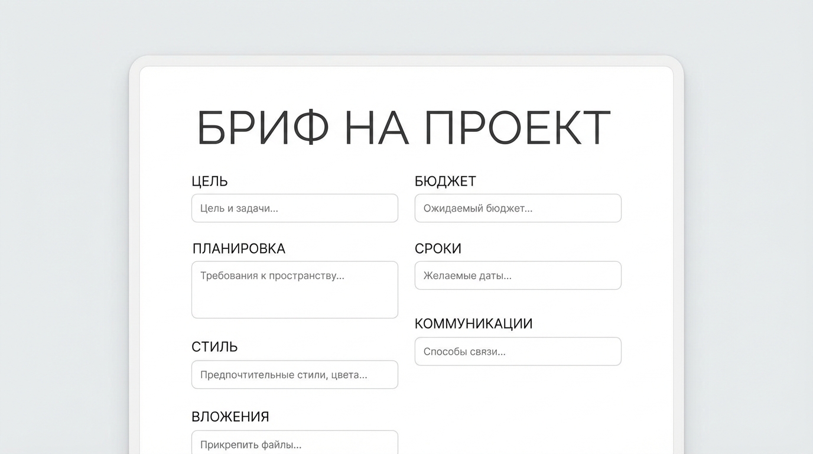The width and height of the screenshot is (813, 454).
Task: Click the "Ожидаемый бюджет..." budget field
Action: [x=518, y=208]
